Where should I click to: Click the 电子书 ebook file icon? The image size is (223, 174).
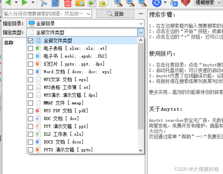pos(38,56)
